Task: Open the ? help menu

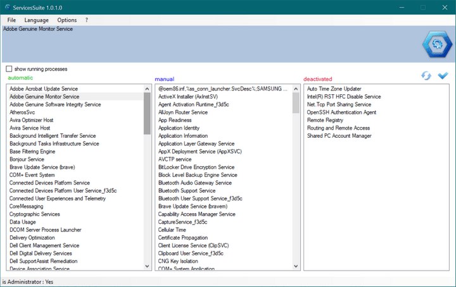Action: point(86,20)
